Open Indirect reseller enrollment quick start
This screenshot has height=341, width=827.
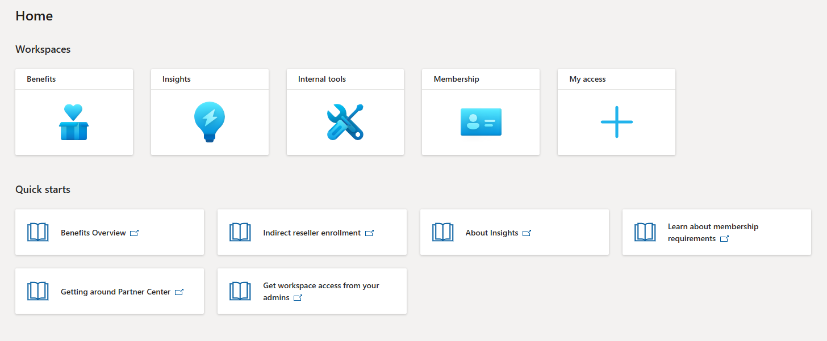tap(312, 231)
